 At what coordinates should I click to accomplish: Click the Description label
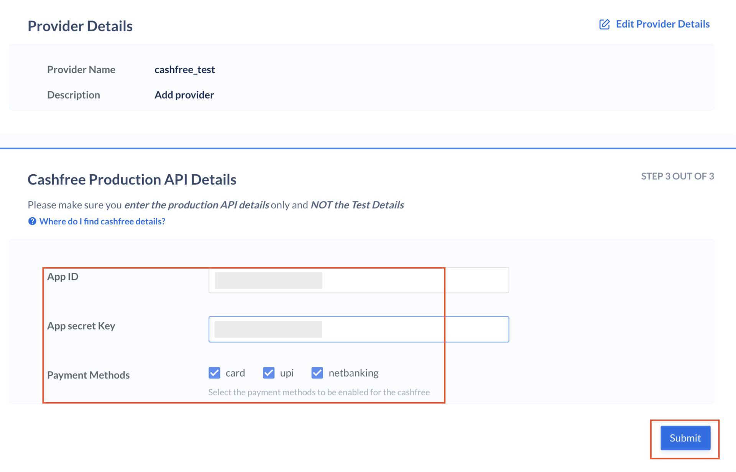pos(73,95)
